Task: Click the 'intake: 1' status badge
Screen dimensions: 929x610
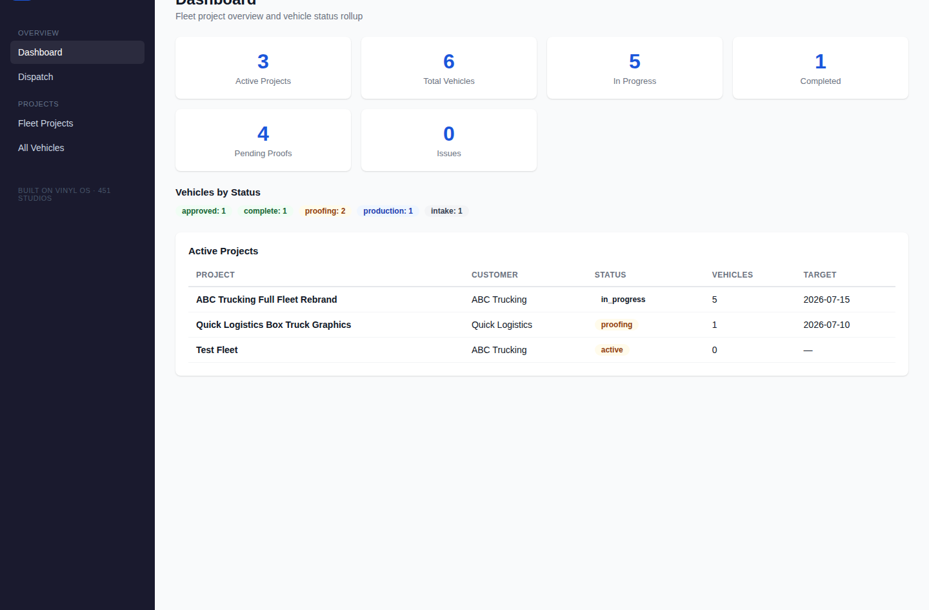Action: tap(446, 211)
